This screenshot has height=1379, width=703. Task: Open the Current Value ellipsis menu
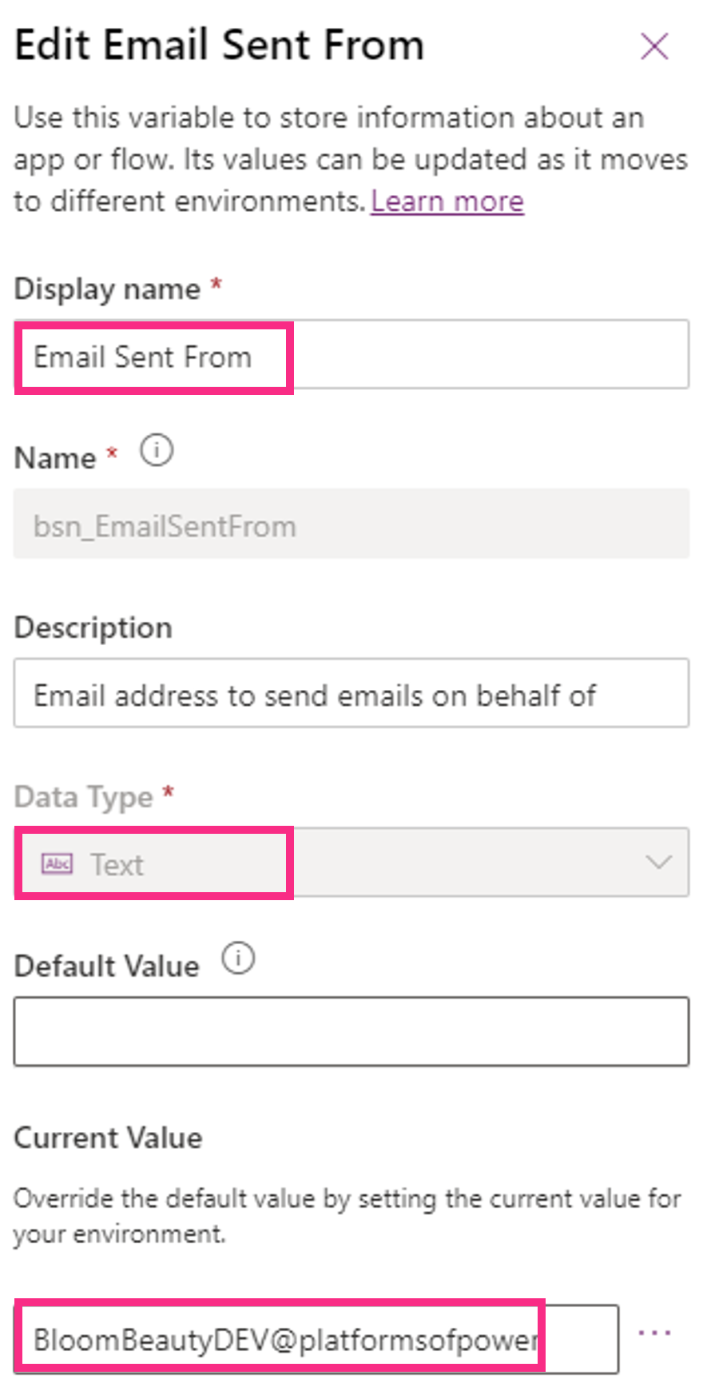coord(653,1331)
